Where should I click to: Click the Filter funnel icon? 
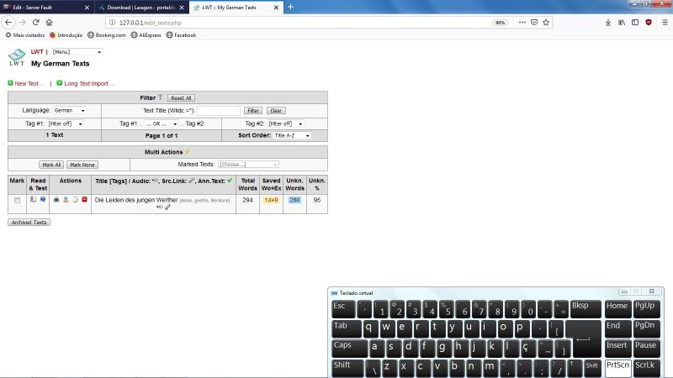click(x=160, y=97)
